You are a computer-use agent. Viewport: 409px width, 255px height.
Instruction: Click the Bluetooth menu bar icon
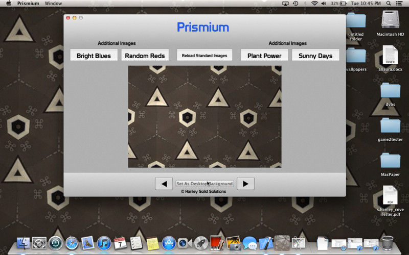305,4
